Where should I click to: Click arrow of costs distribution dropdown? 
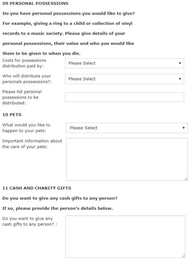coord(180,63)
